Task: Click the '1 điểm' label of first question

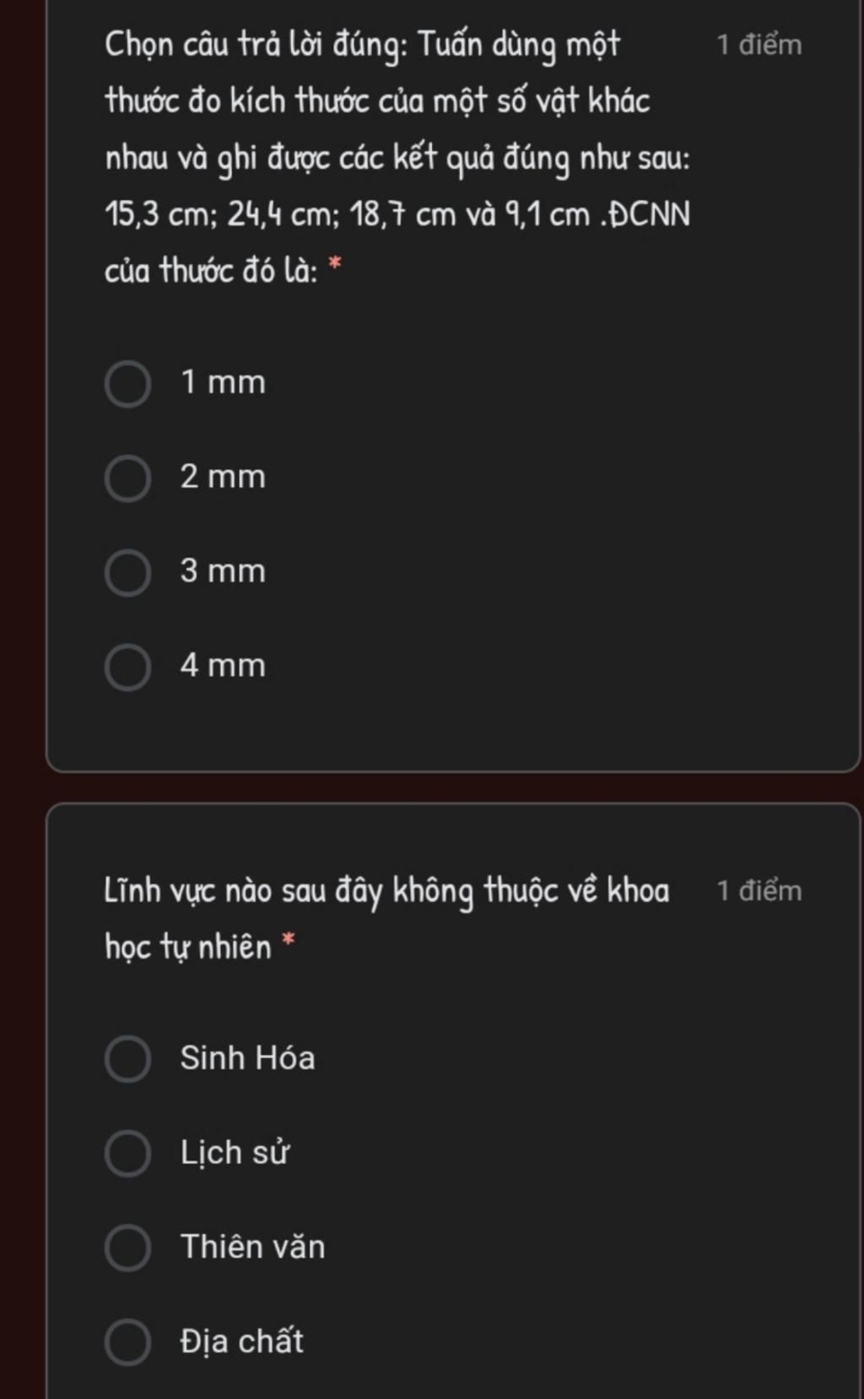Action: coord(759,45)
